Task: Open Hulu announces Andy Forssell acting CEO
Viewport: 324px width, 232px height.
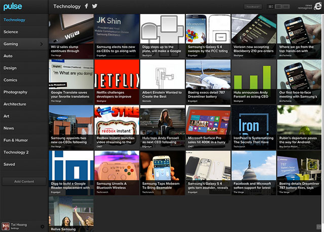Action: [x=254, y=82]
